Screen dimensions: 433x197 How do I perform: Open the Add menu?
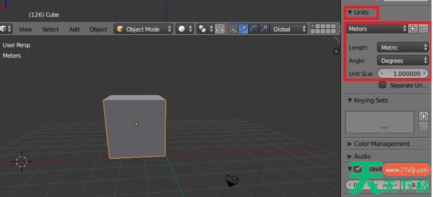(x=74, y=29)
